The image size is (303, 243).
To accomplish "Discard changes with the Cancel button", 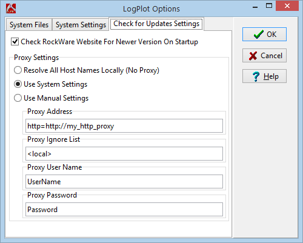I will point(264,55).
